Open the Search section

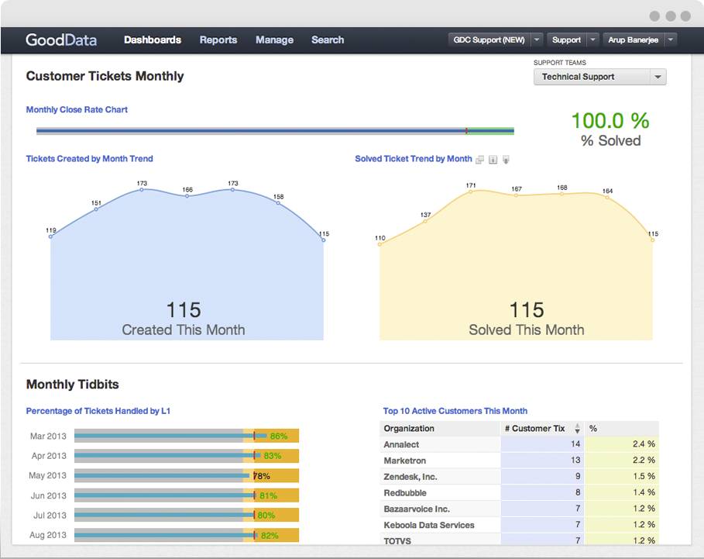pos(327,40)
